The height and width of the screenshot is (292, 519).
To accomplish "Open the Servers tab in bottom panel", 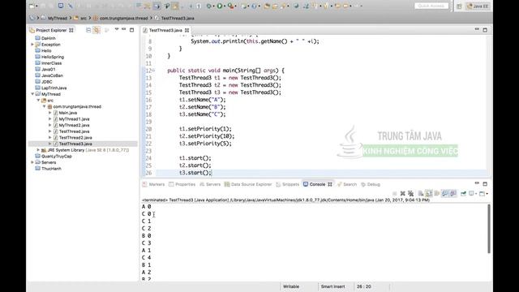I will (210, 184).
